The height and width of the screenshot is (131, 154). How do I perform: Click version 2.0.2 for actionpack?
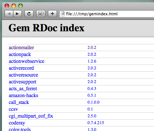(x=92, y=54)
